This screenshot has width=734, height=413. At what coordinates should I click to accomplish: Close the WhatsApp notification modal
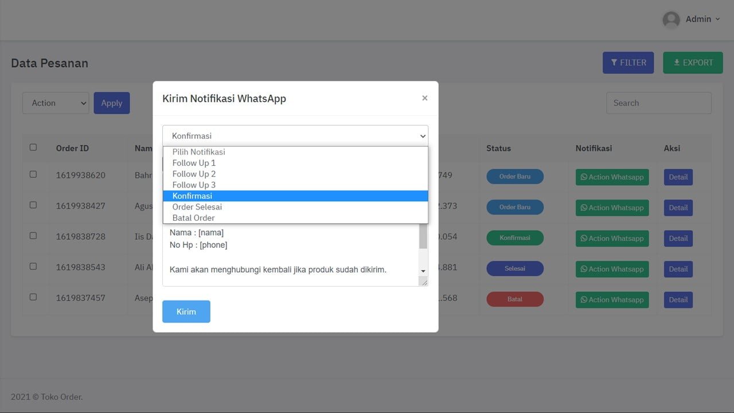point(424,98)
